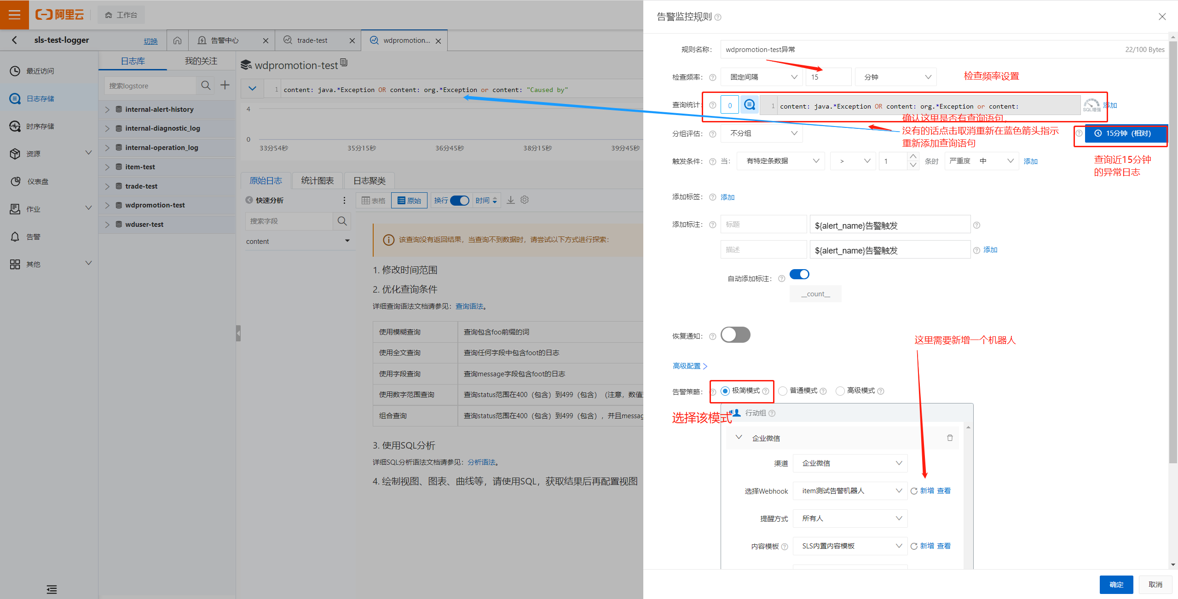
Task: Open the 固定间隔 check frequency dropdown
Action: pyautogui.click(x=762, y=77)
